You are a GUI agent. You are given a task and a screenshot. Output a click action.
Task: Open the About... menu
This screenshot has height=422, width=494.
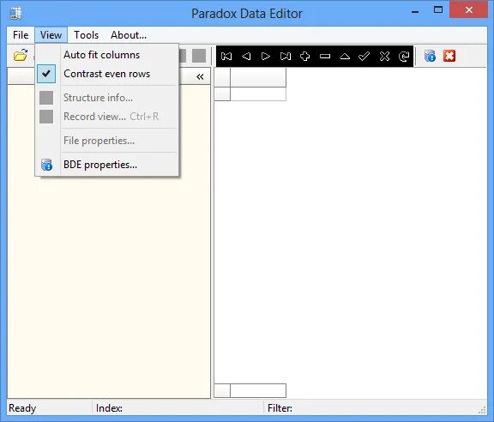[x=129, y=35]
